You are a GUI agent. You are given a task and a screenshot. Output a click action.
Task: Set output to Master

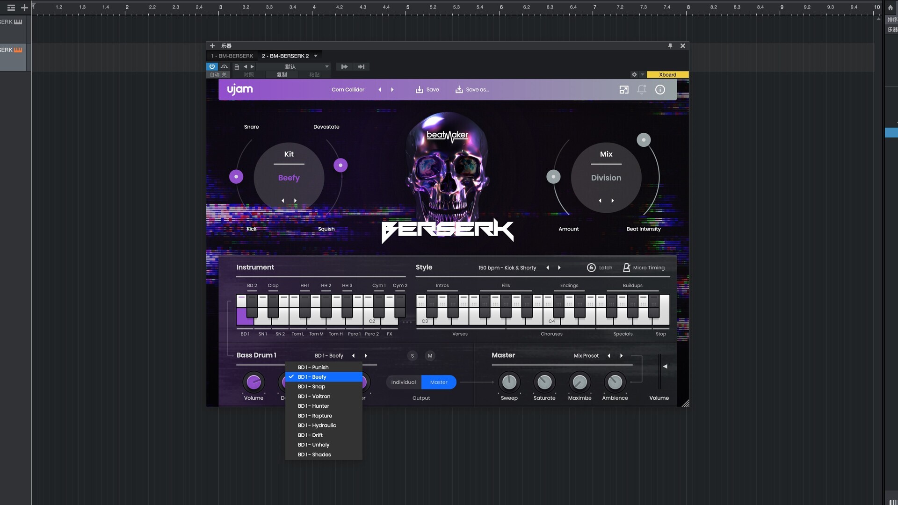[x=439, y=382]
